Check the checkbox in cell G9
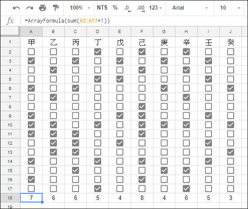The width and height of the screenshot is (248, 209). [164, 116]
